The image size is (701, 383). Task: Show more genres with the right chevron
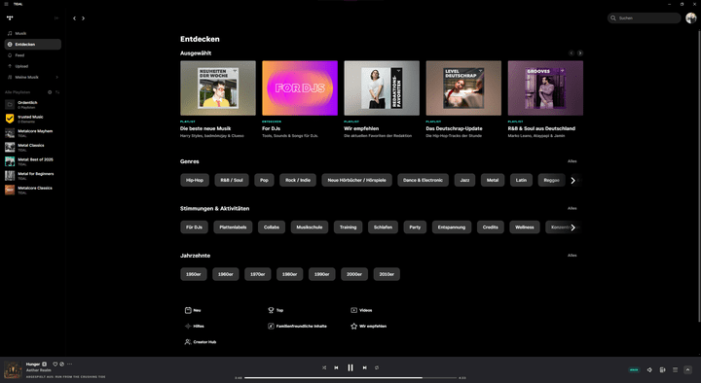tap(572, 181)
